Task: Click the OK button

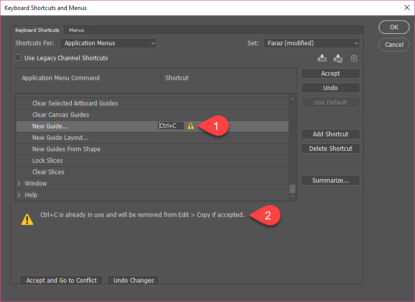Action: (394, 27)
